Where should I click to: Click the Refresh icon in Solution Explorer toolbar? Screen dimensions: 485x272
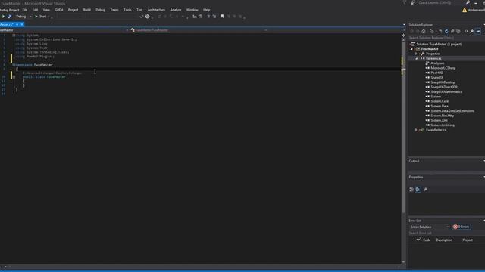click(x=446, y=31)
